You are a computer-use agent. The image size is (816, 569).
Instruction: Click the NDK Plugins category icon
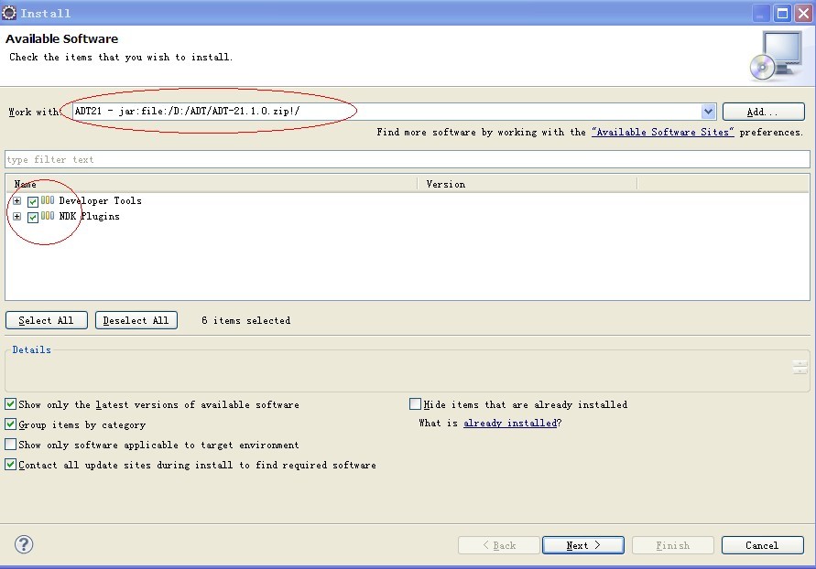pyautogui.click(x=48, y=216)
